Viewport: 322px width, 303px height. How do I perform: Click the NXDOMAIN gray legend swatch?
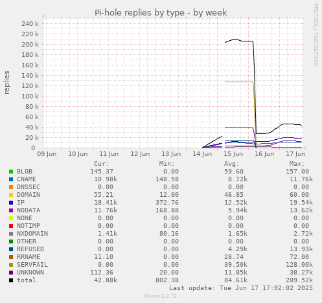tap(11, 234)
